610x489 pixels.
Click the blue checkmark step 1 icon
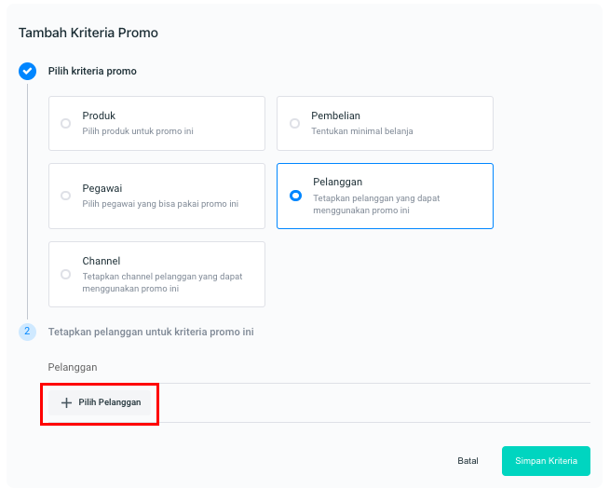[x=27, y=71]
